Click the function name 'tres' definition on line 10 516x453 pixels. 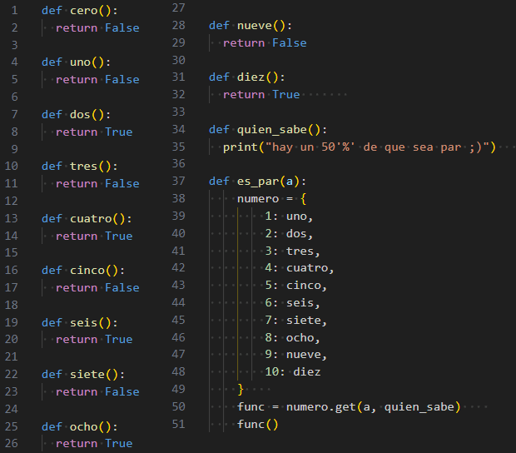84,167
